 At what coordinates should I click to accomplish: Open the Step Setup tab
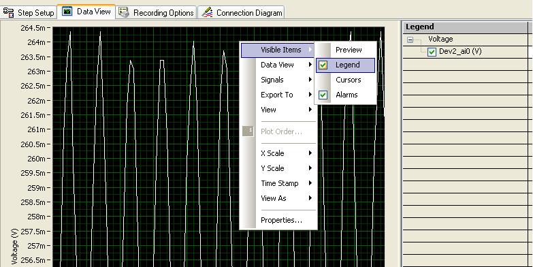coord(29,12)
